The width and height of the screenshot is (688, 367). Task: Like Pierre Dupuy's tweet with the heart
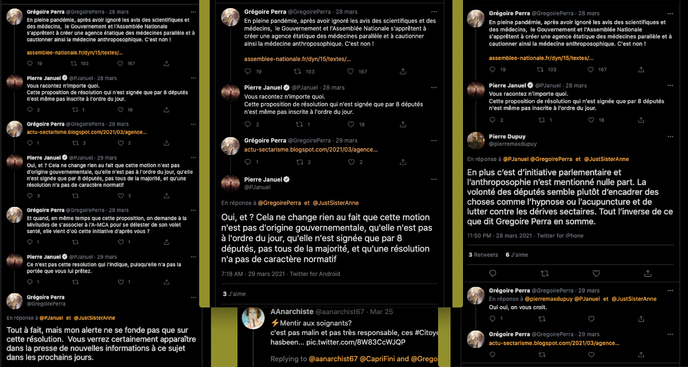pyautogui.click(x=596, y=274)
